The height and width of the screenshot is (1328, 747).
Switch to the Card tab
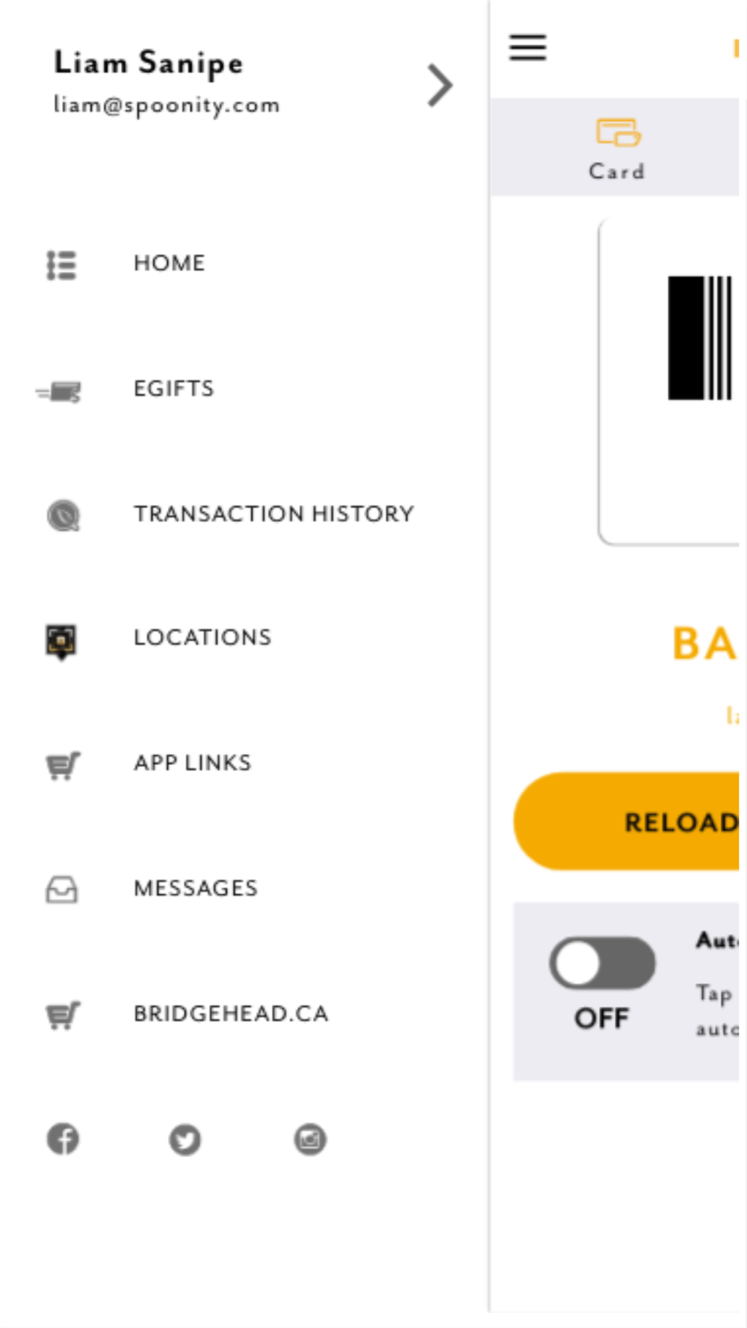point(617,149)
